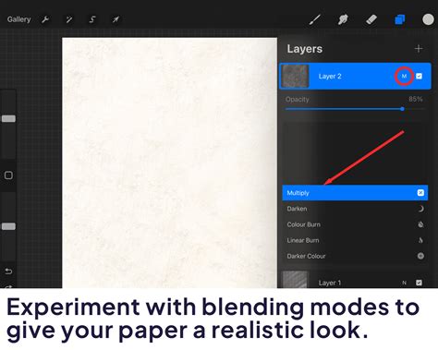Undo with the curved arrow
This screenshot has width=438, height=350.
pos(8,271)
